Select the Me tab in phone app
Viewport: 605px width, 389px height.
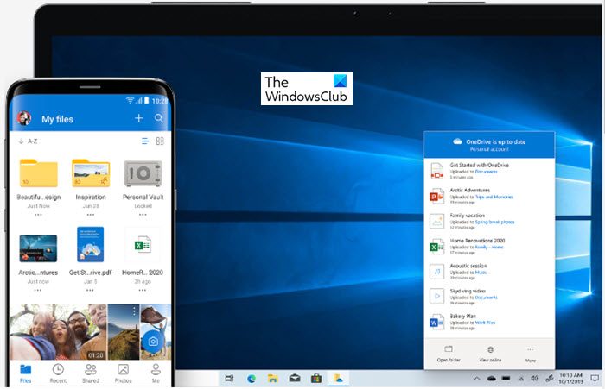point(156,373)
